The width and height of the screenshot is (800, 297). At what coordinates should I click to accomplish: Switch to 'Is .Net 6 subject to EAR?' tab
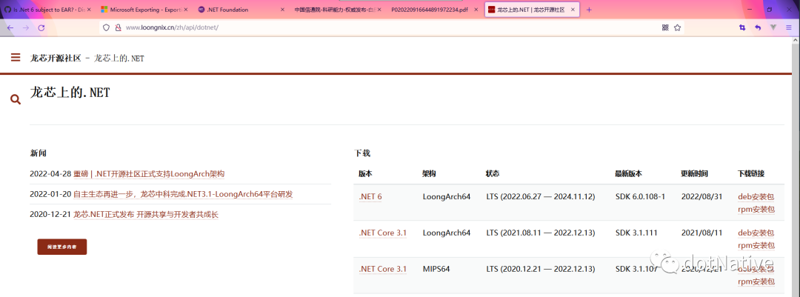[48, 10]
